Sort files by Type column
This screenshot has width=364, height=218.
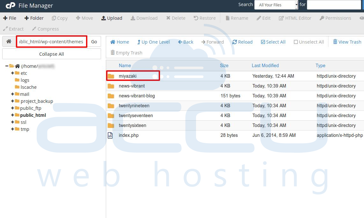point(320,66)
